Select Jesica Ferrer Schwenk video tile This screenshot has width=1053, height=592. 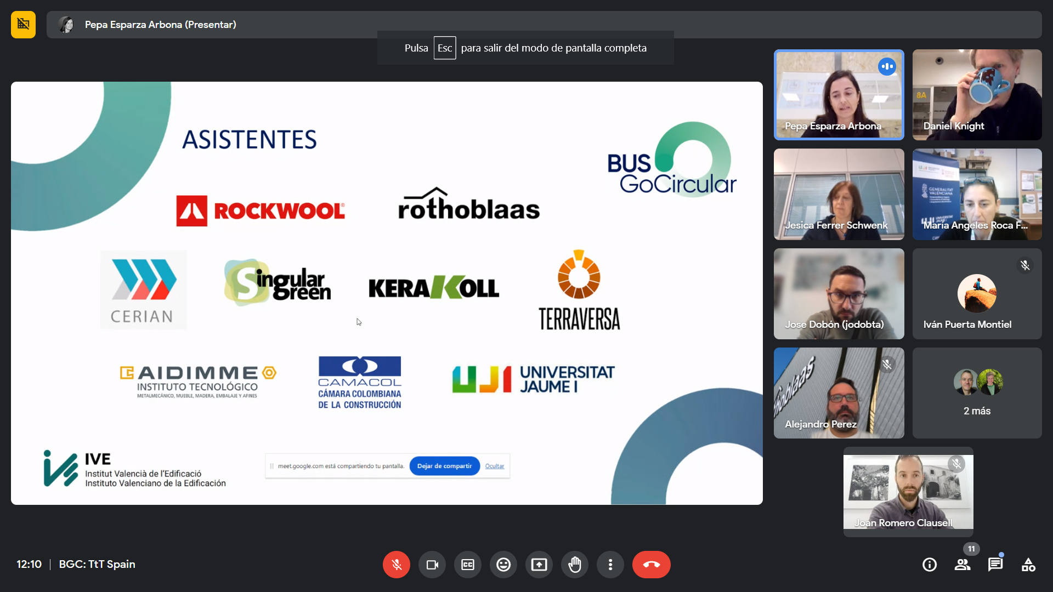point(839,194)
